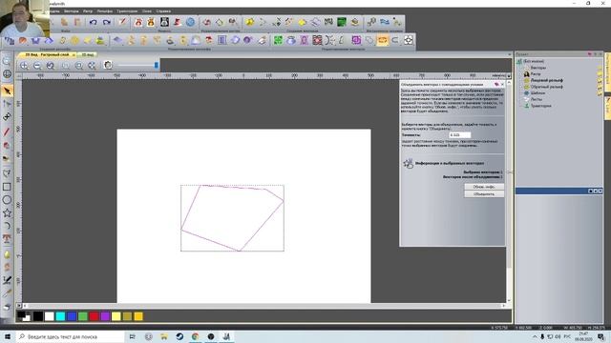
Task: Select the arc drawing tool
Action: tap(7, 226)
